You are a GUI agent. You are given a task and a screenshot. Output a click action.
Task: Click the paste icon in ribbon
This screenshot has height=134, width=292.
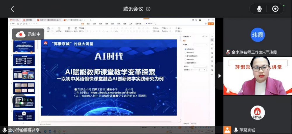pos(48,28)
